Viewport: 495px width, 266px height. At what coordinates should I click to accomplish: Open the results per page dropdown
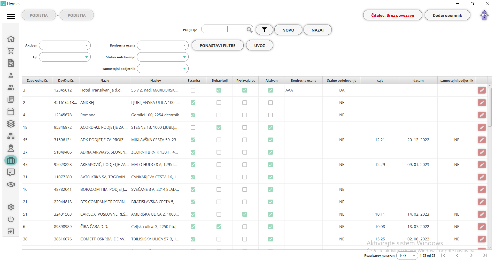tap(407, 256)
